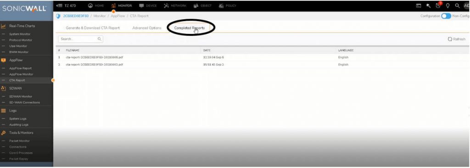Screen dimensions: 470x168
Task: Click the magnifier icon in the search box
Action: [100, 39]
